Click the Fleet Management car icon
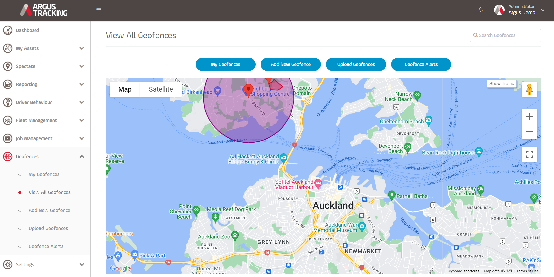The image size is (554, 277). [8, 120]
